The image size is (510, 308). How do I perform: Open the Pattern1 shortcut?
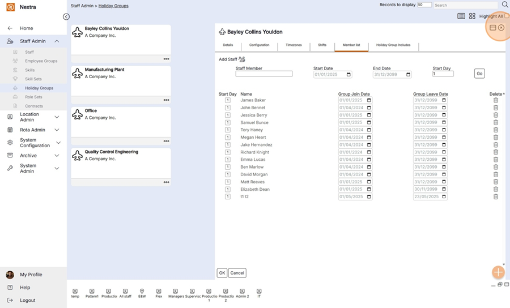92,293
